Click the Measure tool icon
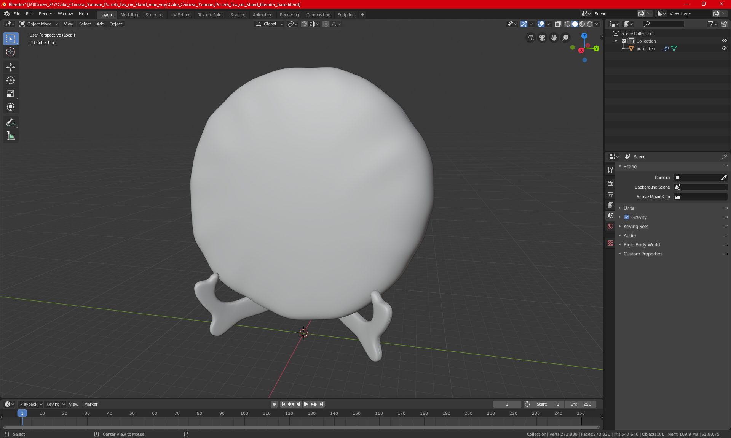The height and width of the screenshot is (438, 731). pos(10,136)
